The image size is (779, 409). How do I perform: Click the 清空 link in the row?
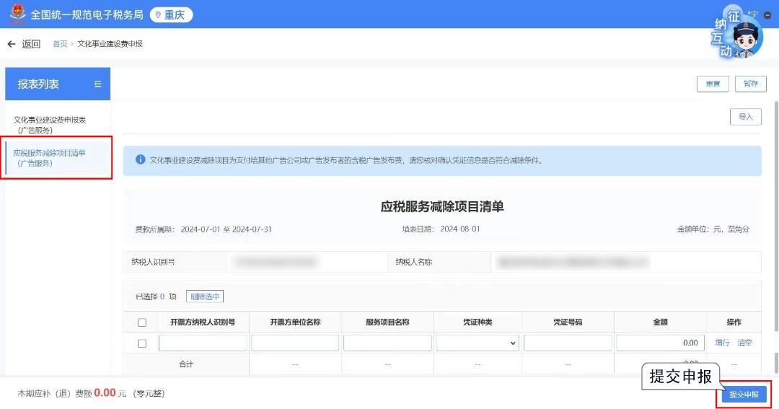pos(744,343)
